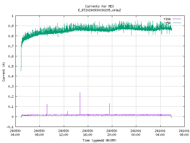Click the x-axis label 240930 12:00
The height and width of the screenshot is (143, 190).
[64, 133]
